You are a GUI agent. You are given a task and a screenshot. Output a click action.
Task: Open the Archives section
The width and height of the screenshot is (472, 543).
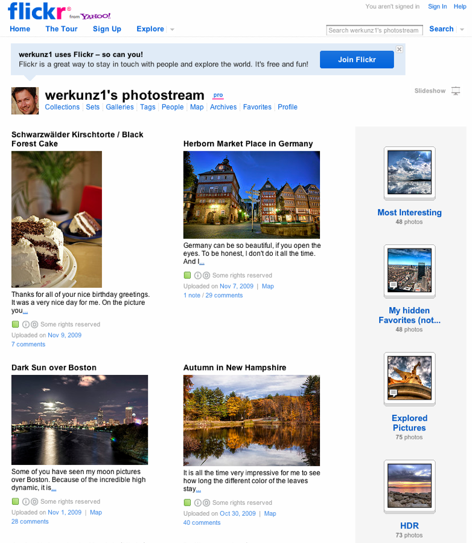click(x=223, y=107)
